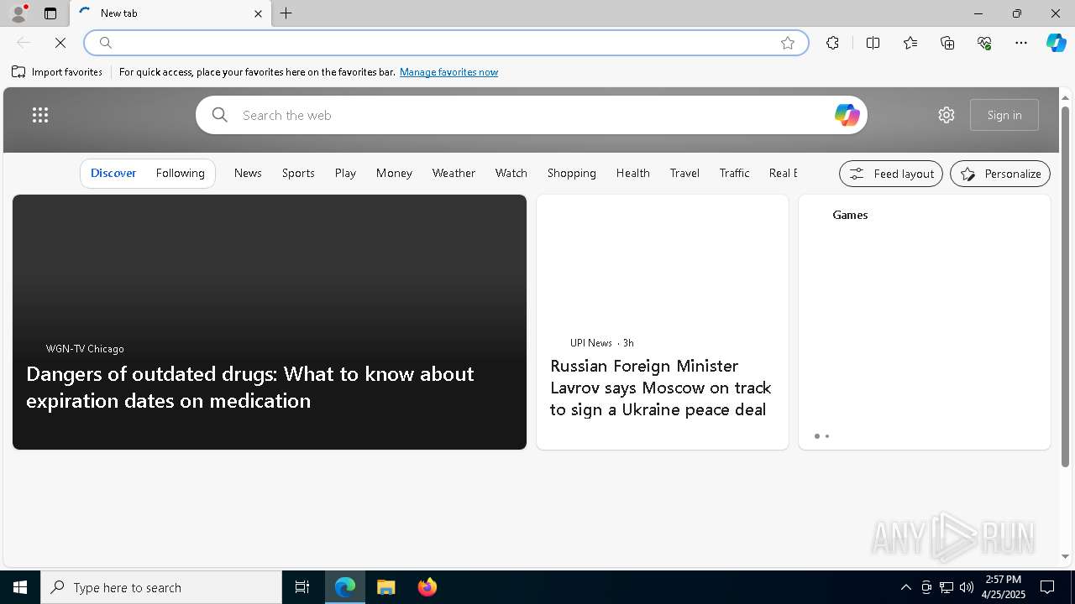
Task: Open the Copilot sidebar icon
Action: click(1056, 43)
